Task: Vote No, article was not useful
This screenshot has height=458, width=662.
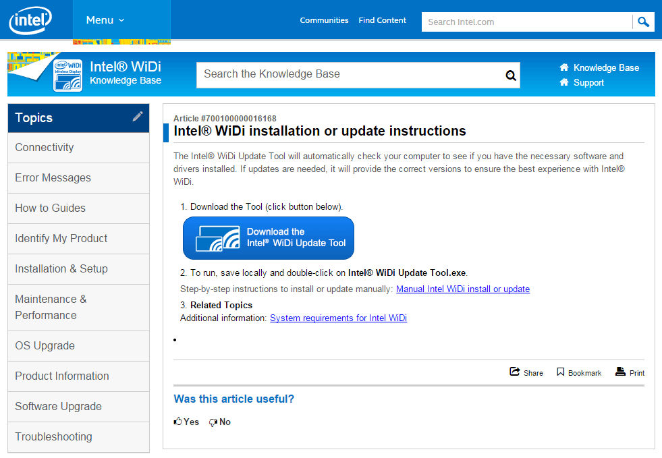Action: tap(225, 422)
